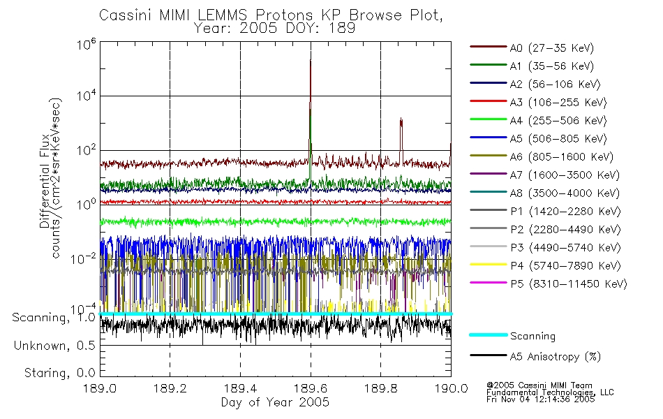
Task: Click the tall flux spike near 189.6
Action: 311,115
